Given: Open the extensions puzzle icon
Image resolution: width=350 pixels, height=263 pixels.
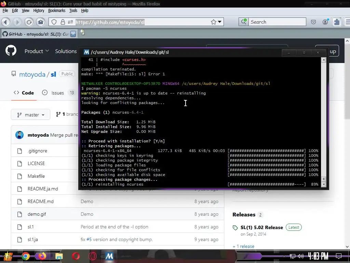Looking at the screenshot, I should (337, 22).
